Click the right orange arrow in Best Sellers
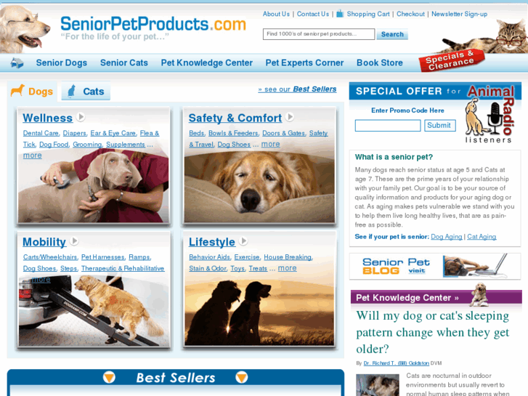Image resolution: width=528 pixels, height=396 pixels. point(241,377)
